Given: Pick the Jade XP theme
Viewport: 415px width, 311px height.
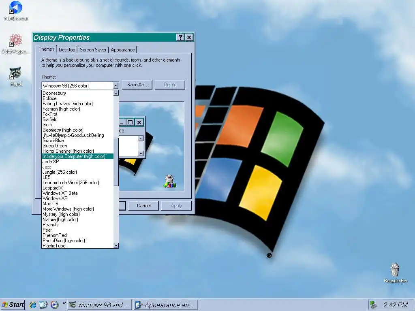Looking at the screenshot, I should 78,162.
